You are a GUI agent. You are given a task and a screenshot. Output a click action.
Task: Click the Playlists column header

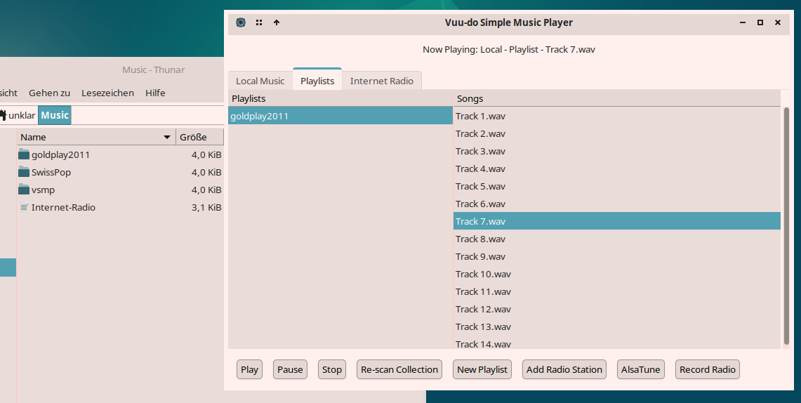tap(340, 98)
